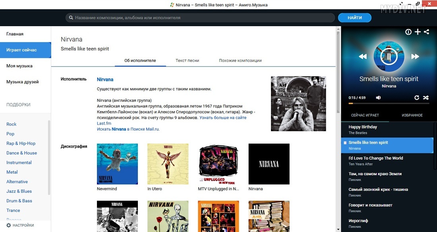
Task: Toggle repeat mode
Action: click(x=417, y=98)
